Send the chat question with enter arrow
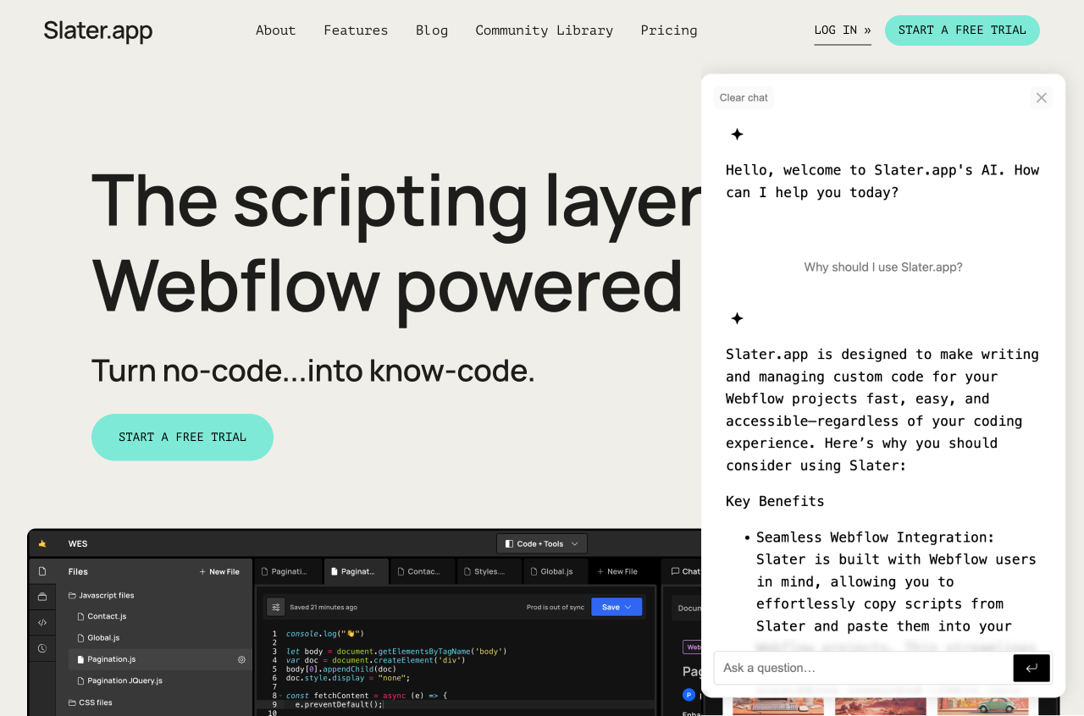The image size is (1084, 716). tap(1031, 668)
